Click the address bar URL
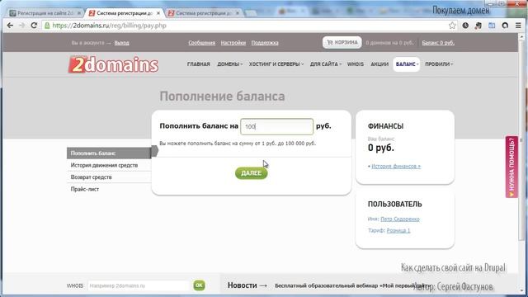Viewport: 528px width, 297px height. click(109, 26)
